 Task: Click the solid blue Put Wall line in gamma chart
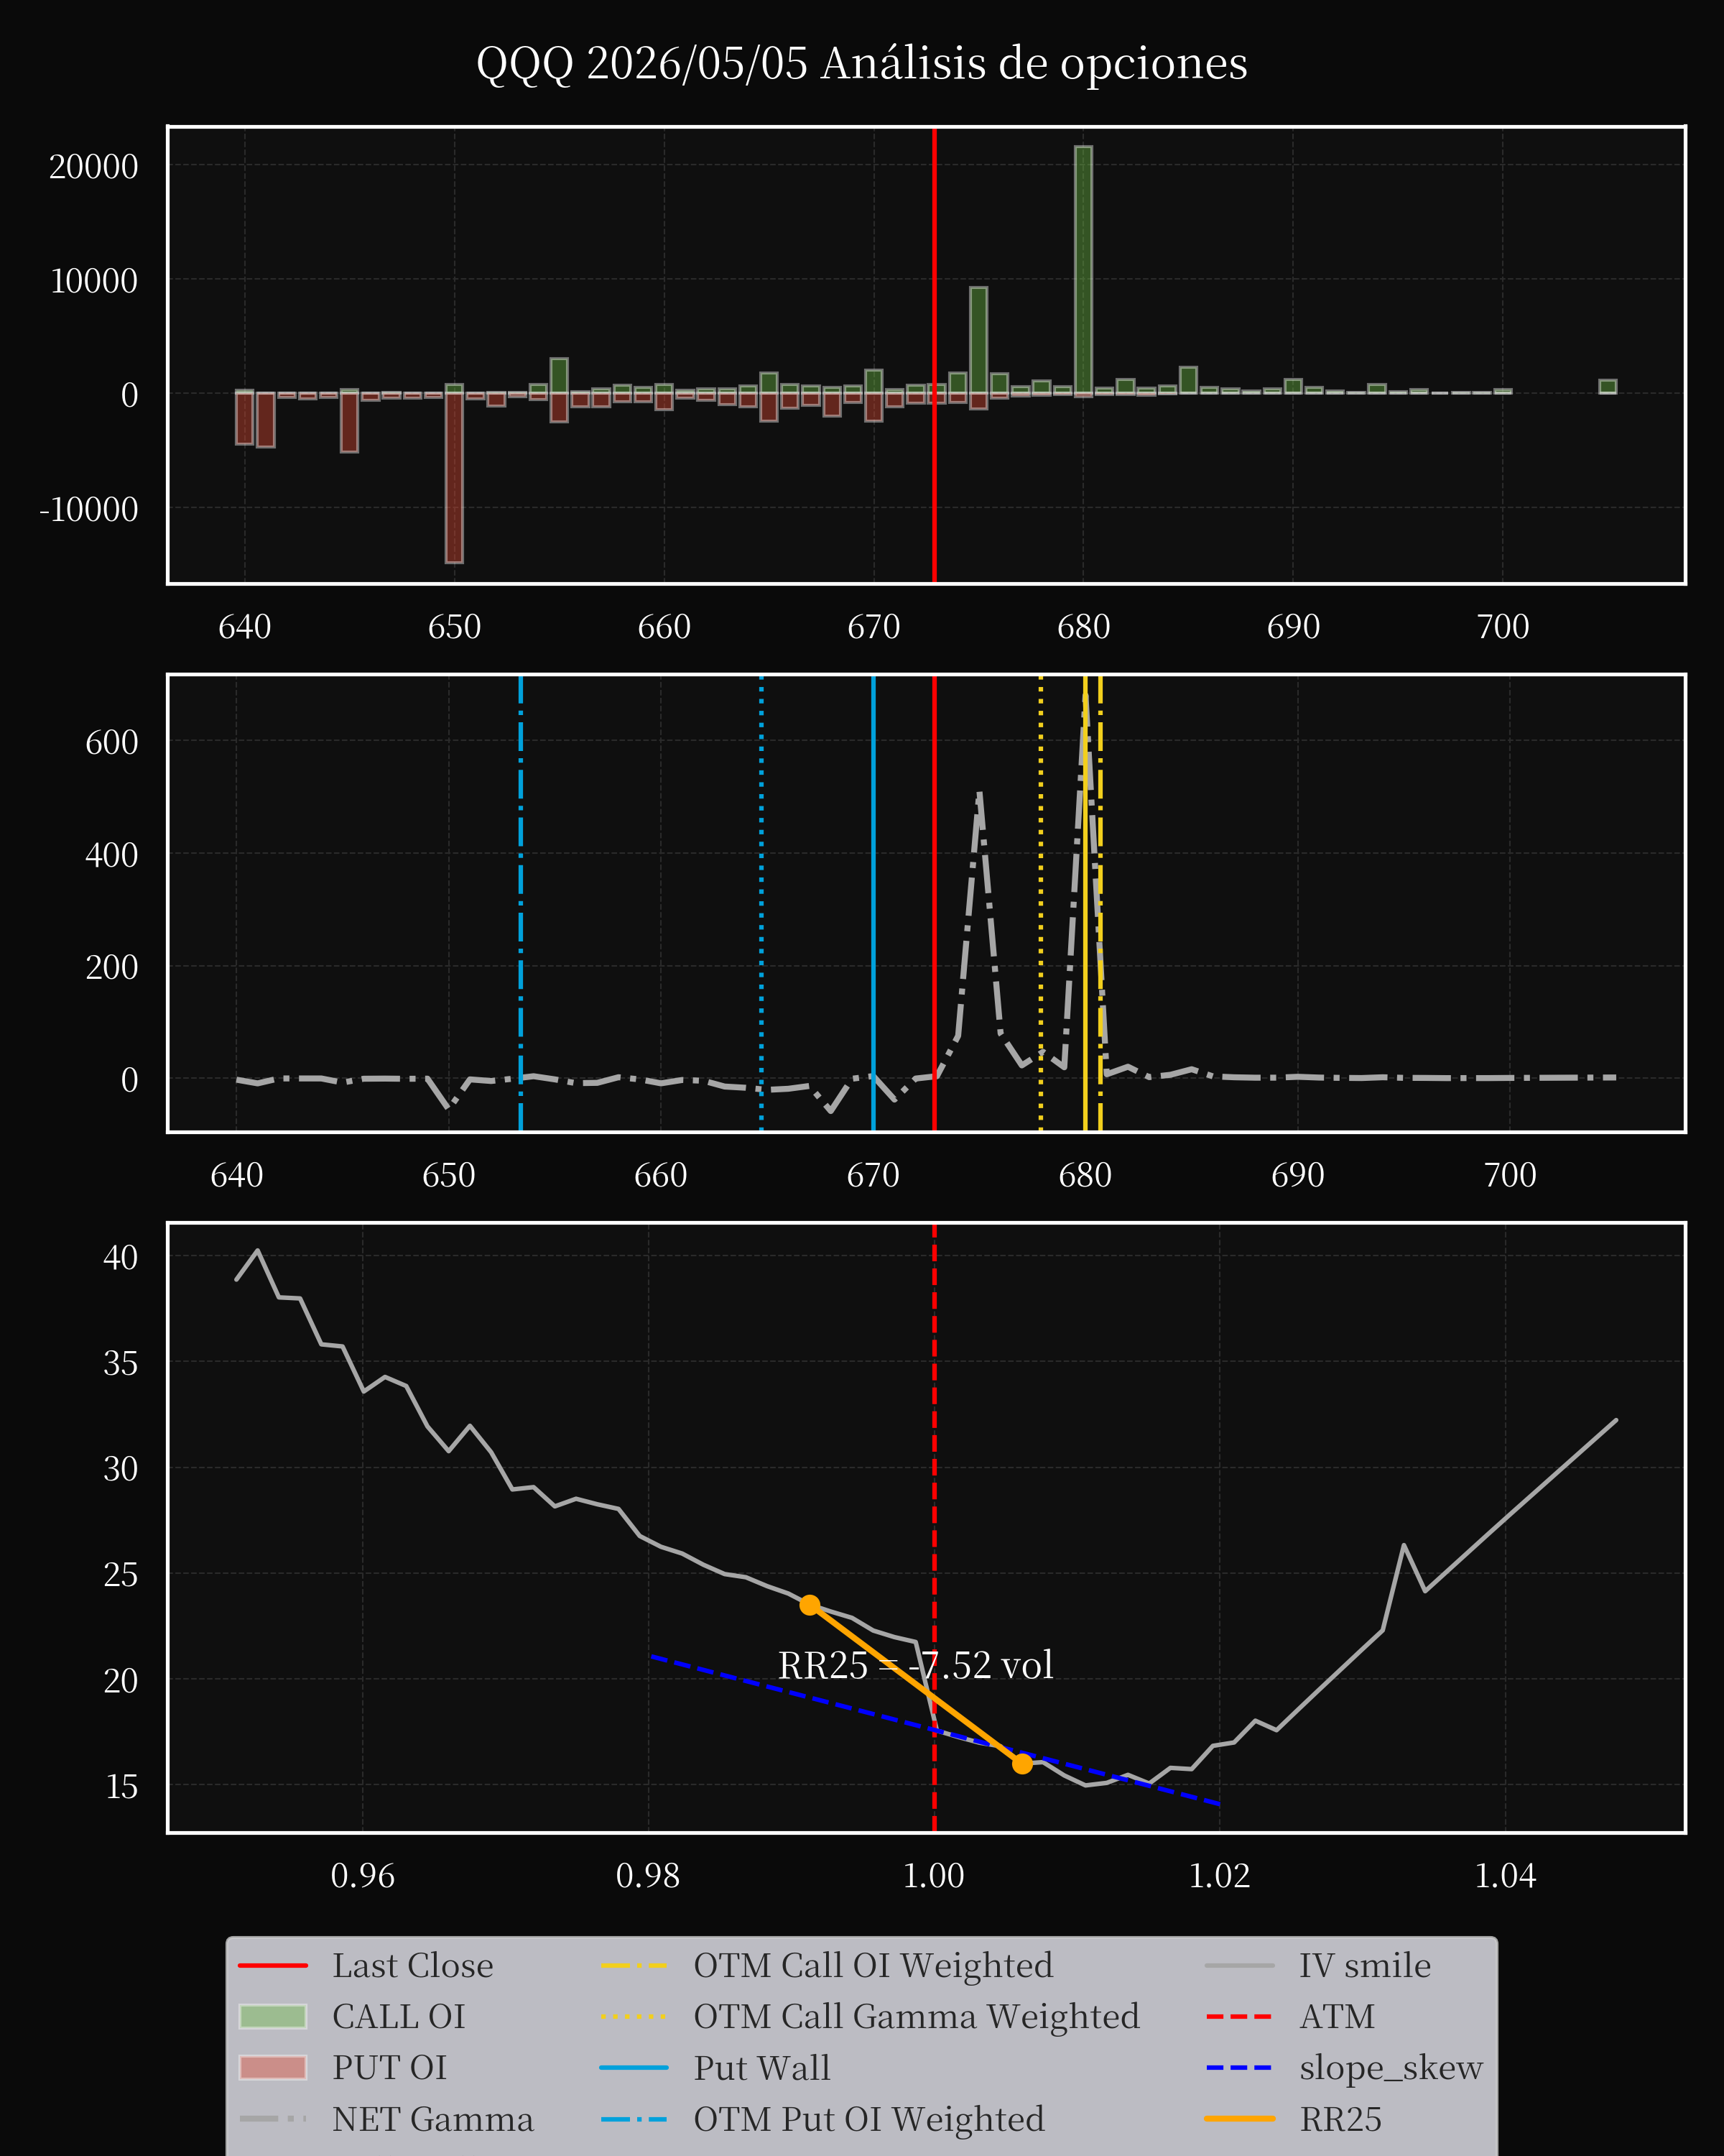tap(873, 904)
